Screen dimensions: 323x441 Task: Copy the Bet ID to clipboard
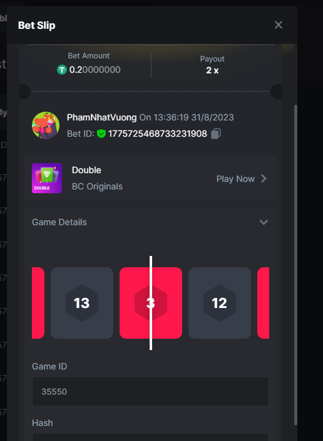(x=216, y=134)
